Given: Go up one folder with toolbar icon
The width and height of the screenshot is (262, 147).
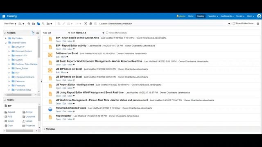Looking at the screenshot, I should (x=34, y=24).
